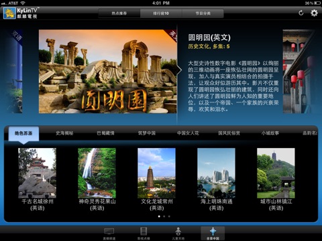Select the 巴蜀藏情 category tab

[x=105, y=133]
